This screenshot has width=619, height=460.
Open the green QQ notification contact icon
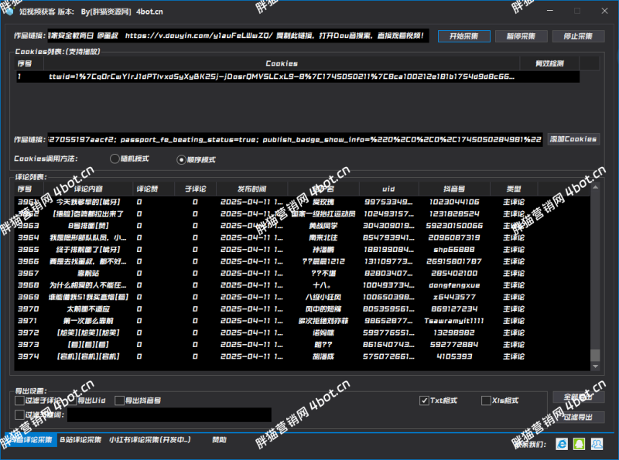pos(580,444)
